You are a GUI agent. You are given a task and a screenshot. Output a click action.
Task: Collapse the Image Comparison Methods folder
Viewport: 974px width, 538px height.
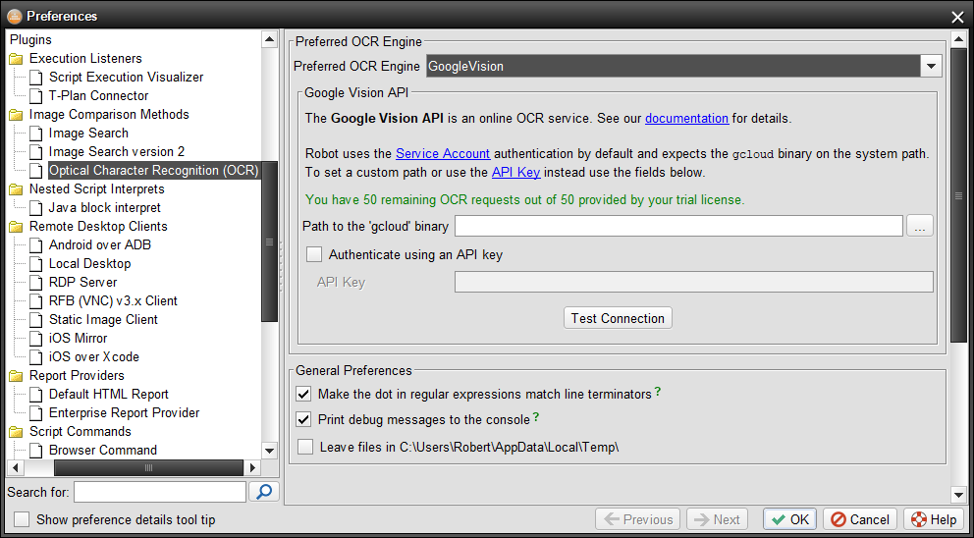click(x=17, y=115)
